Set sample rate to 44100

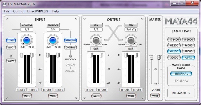[174, 51]
